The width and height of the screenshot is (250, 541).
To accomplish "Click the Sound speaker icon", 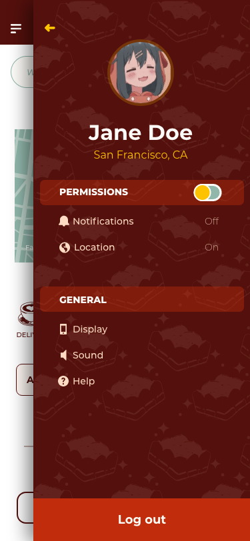I will [63, 355].
